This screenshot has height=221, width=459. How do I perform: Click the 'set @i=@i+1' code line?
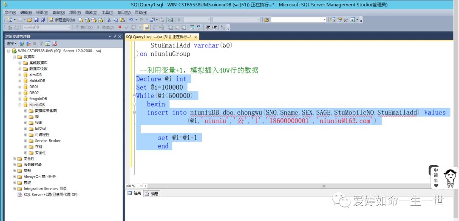177,138
